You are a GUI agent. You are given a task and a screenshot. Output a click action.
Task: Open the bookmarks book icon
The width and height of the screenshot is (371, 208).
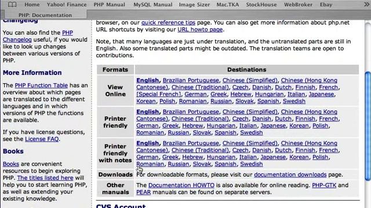point(12,5)
